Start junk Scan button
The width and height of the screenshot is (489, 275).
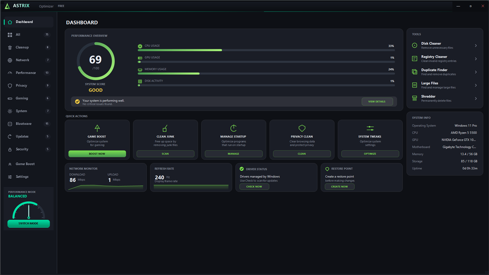165,154
